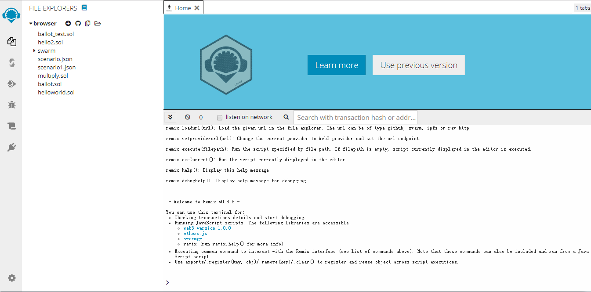591x292 pixels.
Task: Click the open folder icon
Action: pos(98,23)
